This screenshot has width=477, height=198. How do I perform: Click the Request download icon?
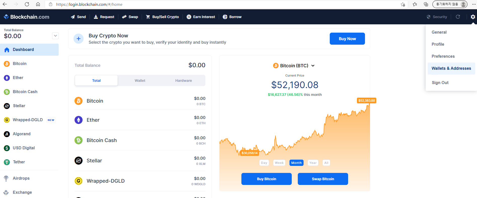point(96,17)
